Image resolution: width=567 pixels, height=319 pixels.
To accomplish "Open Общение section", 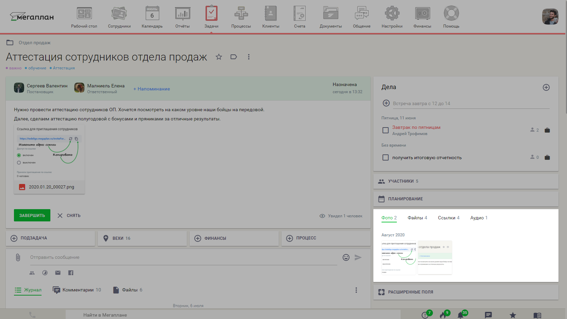I will pos(361,17).
